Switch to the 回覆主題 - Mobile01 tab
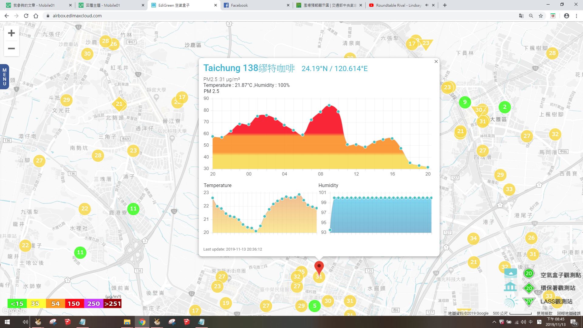The image size is (583, 328). click(x=111, y=5)
